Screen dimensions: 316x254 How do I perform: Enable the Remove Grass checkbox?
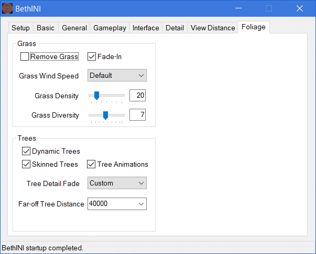click(x=25, y=56)
